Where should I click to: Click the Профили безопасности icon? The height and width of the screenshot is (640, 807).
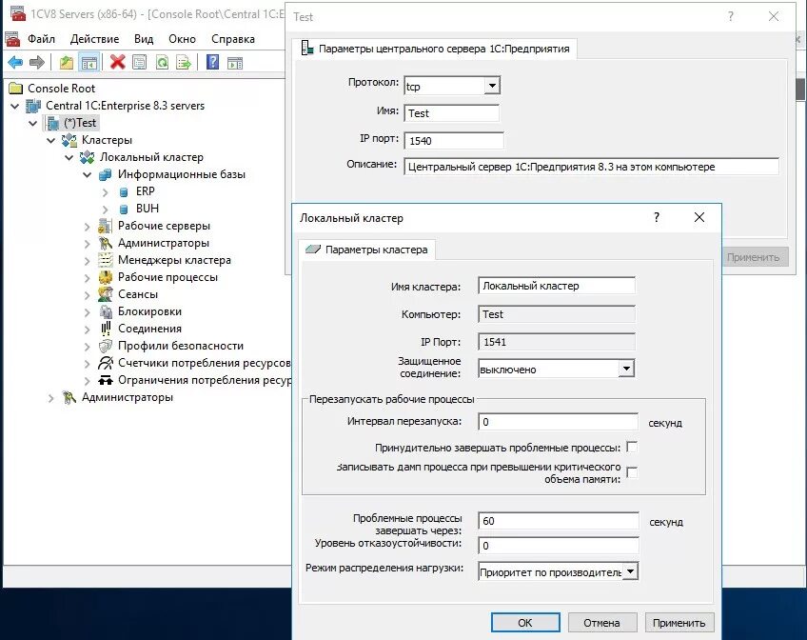105,346
